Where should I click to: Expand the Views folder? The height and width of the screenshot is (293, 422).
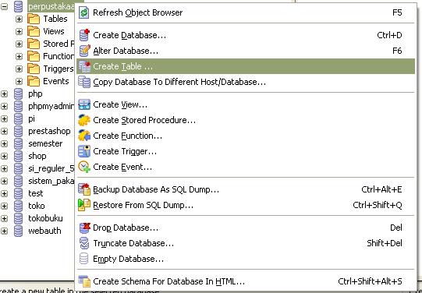(19, 31)
